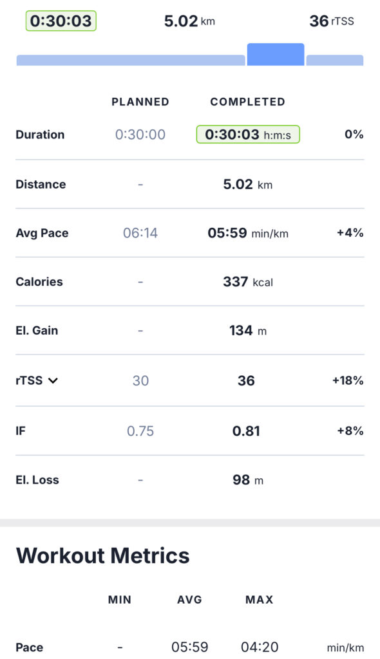The width and height of the screenshot is (380, 659).
Task: Edit the completed Duration 0:30:03 field
Action: click(x=248, y=135)
